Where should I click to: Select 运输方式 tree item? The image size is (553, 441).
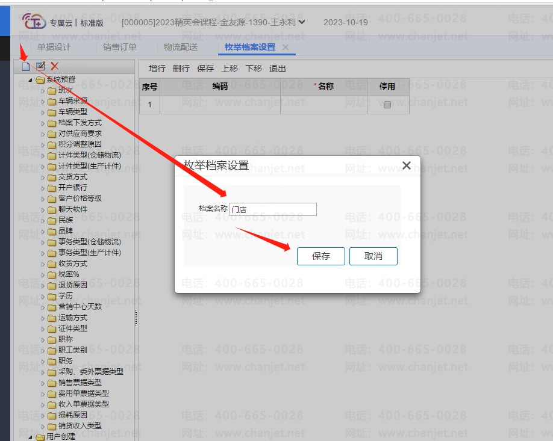73,318
